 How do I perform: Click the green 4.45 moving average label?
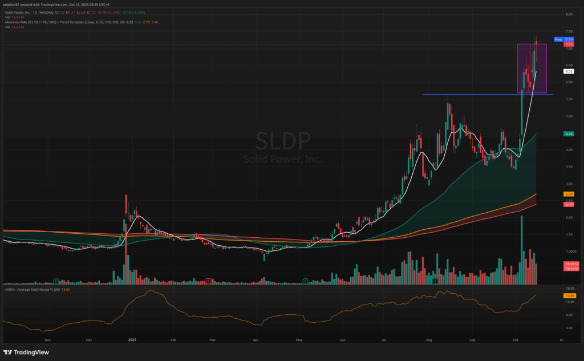(x=568, y=133)
